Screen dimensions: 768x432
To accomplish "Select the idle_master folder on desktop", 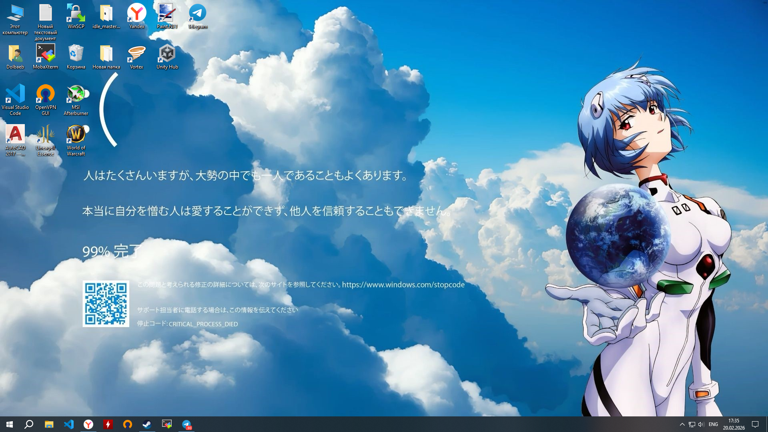I will point(106,16).
